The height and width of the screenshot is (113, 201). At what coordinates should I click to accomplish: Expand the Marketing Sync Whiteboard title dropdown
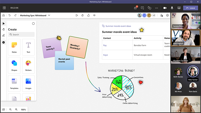[x=49, y=15]
